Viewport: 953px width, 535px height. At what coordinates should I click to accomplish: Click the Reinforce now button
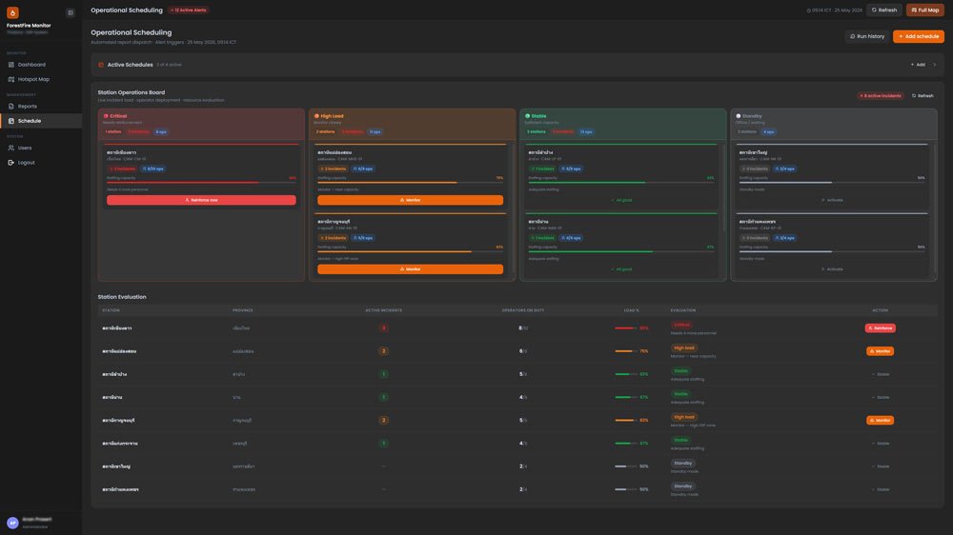[x=201, y=200]
